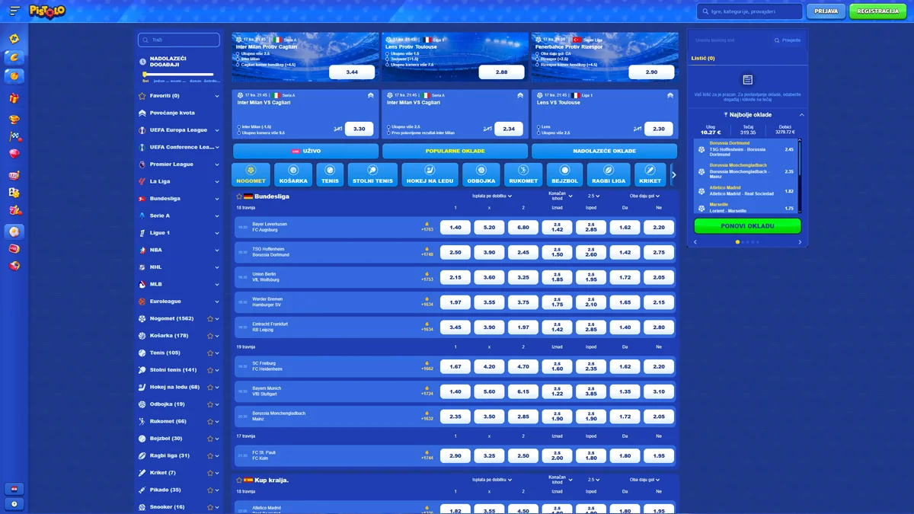The width and height of the screenshot is (914, 514).
Task: Select the 3.44 odds on the Inter Milan Protiv Cagliari banner
Action: 352,72
